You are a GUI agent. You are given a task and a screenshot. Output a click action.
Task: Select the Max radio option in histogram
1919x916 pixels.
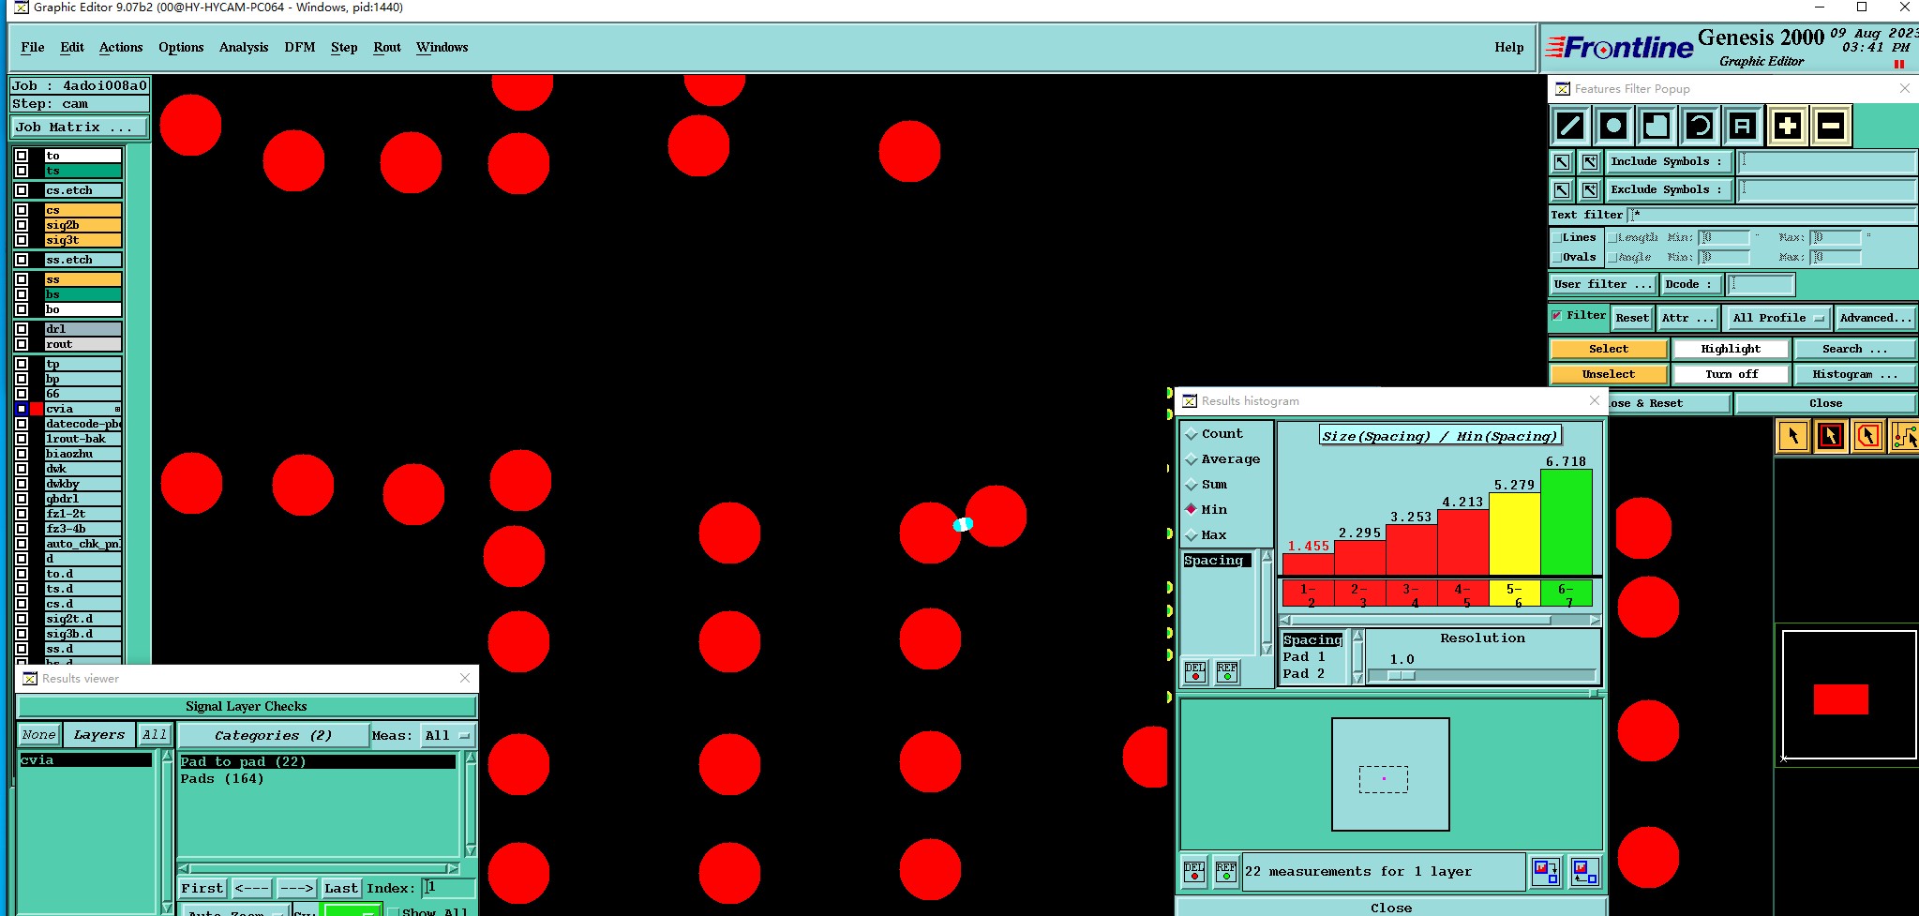tap(1192, 535)
